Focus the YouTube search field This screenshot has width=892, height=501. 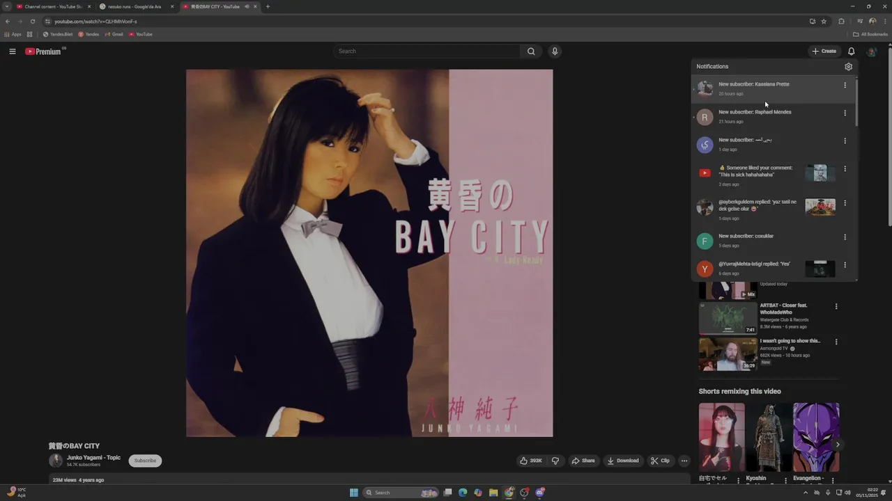pyautogui.click(x=426, y=51)
